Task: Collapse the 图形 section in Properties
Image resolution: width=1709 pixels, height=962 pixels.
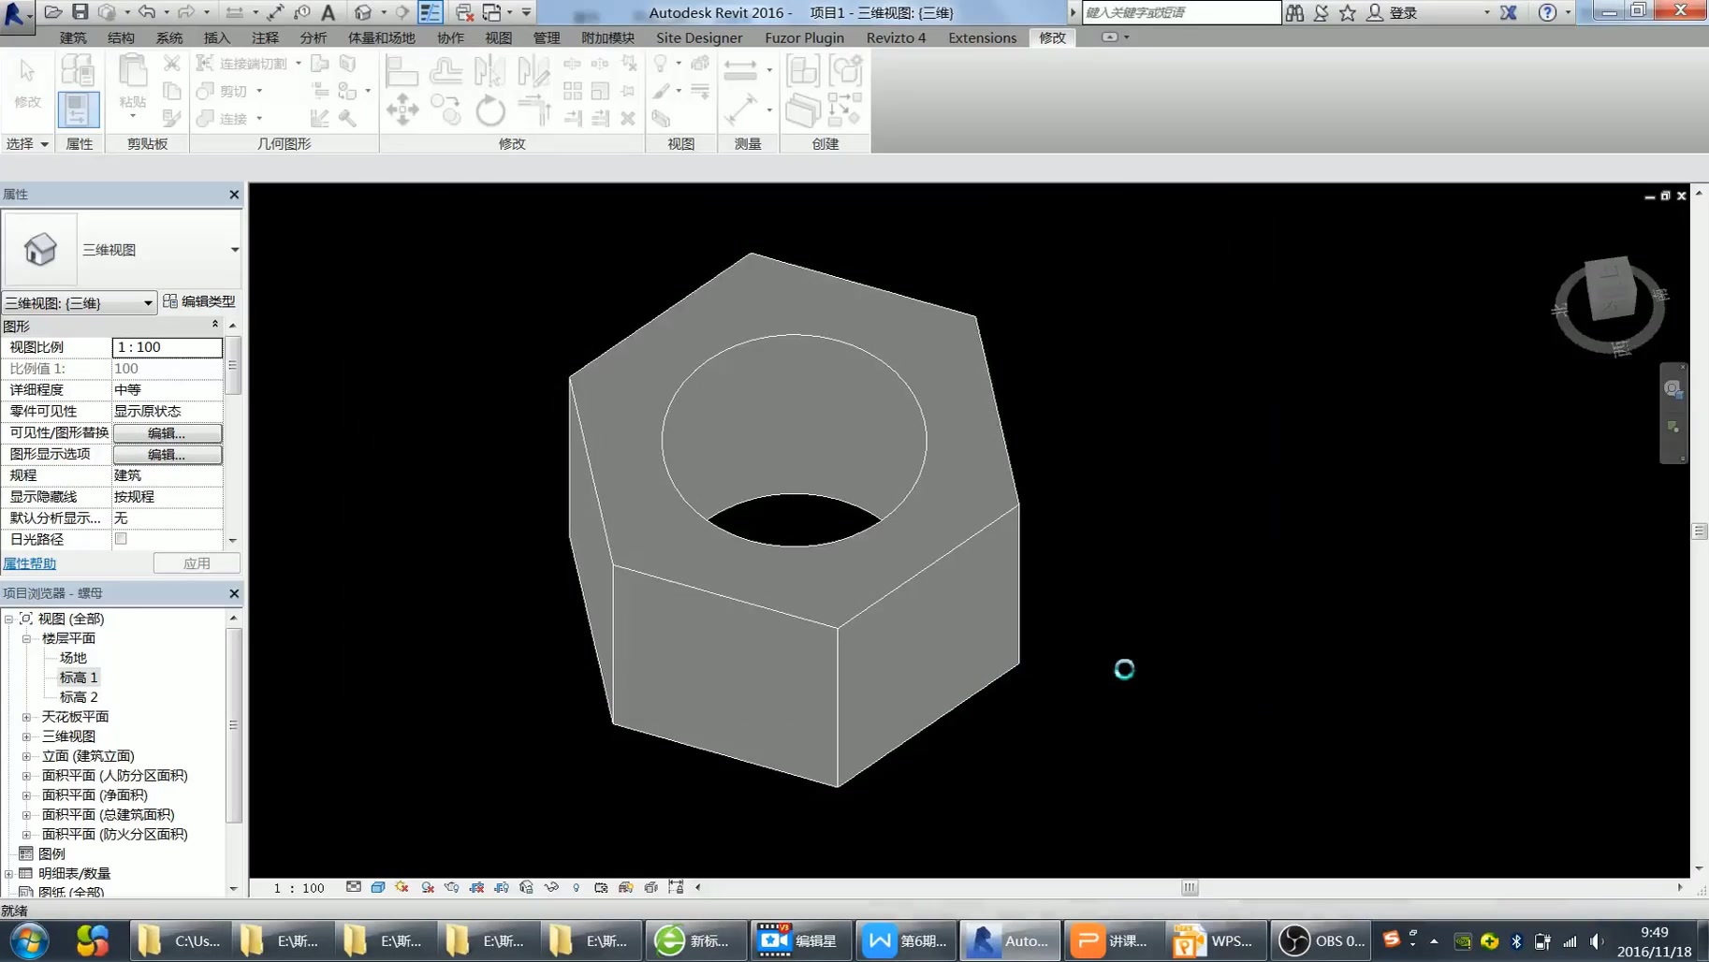Action: click(214, 325)
